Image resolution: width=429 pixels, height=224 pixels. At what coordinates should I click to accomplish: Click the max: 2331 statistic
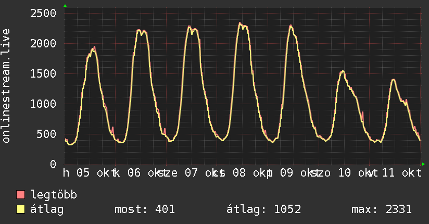coord(382,209)
